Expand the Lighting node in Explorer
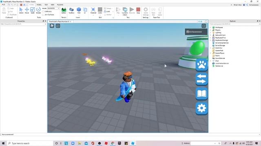 click(210, 32)
